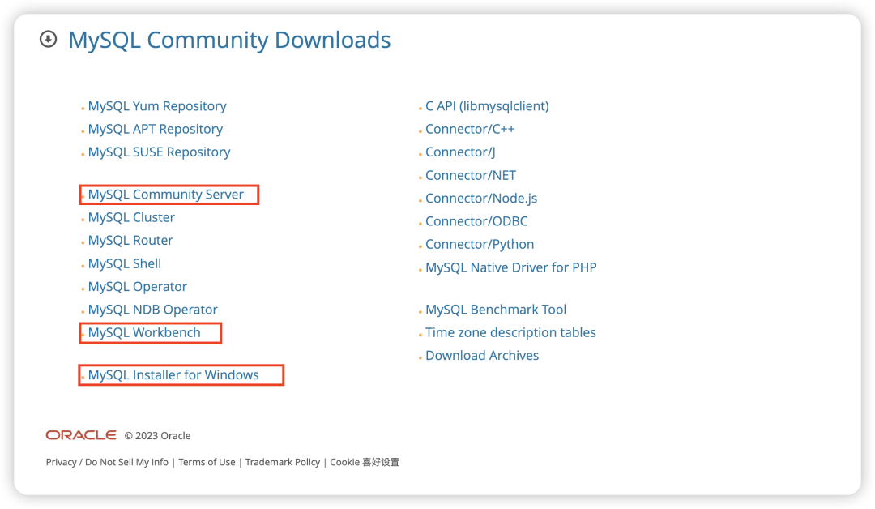This screenshot has width=875, height=509.
Task: Open the MySQL Router link
Action: (x=130, y=241)
